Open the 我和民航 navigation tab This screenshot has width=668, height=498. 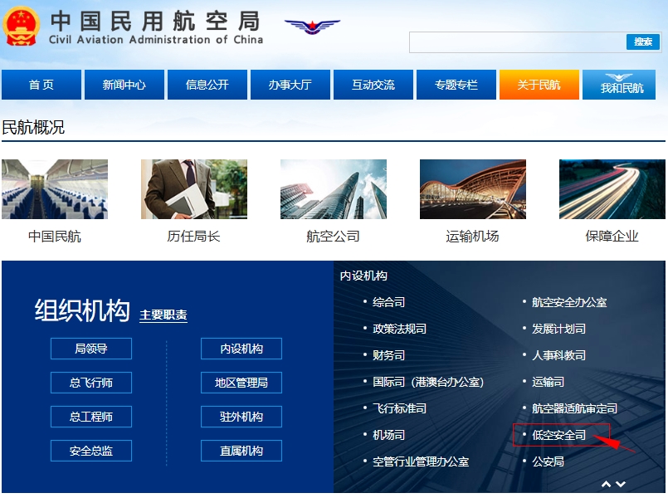[x=619, y=85]
